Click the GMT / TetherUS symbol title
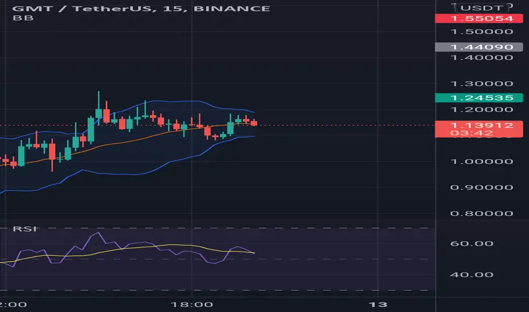Image resolution: width=529 pixels, height=312 pixels. click(141, 9)
